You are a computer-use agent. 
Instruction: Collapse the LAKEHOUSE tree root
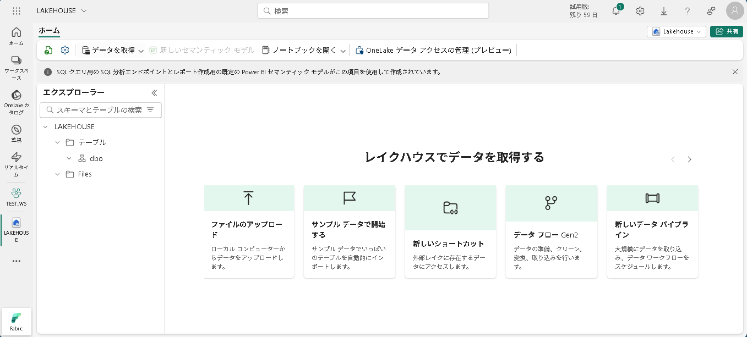(45, 127)
